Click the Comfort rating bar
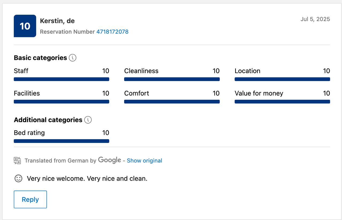The image size is (342, 220). [x=172, y=102]
